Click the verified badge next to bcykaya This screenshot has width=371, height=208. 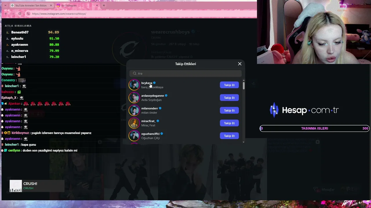pyautogui.click(x=154, y=83)
